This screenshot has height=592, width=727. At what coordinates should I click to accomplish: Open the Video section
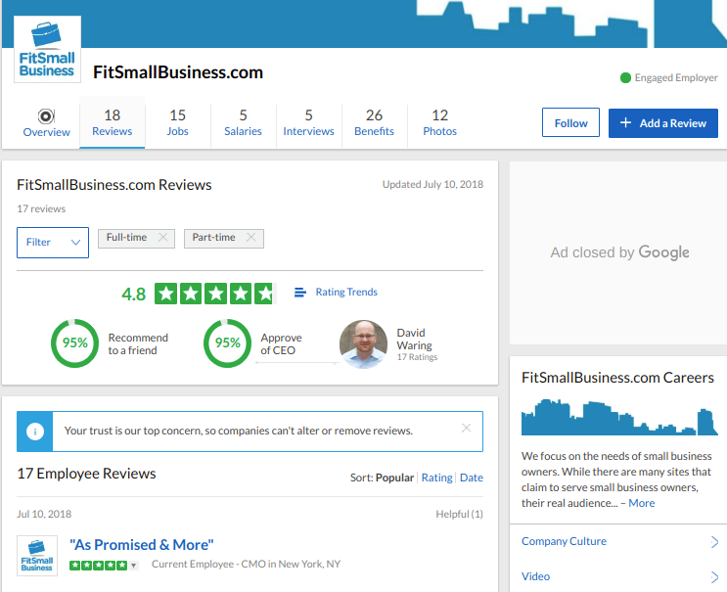pyautogui.click(x=619, y=576)
